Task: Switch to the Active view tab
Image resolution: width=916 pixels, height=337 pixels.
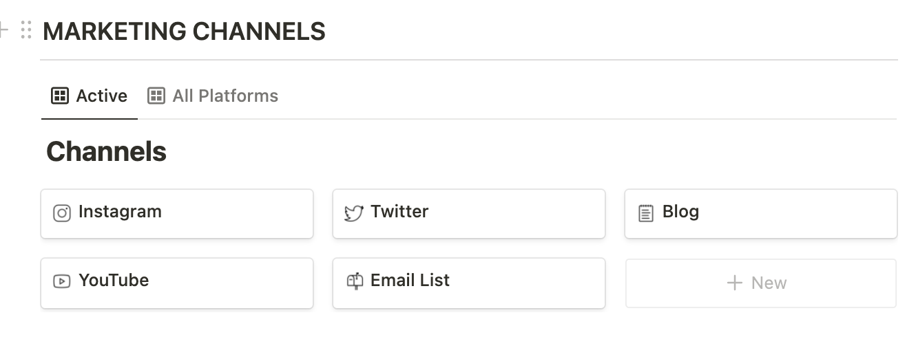Action: (90, 96)
